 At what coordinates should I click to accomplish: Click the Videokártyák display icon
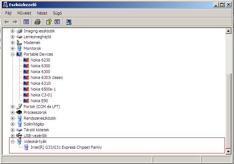19,141
